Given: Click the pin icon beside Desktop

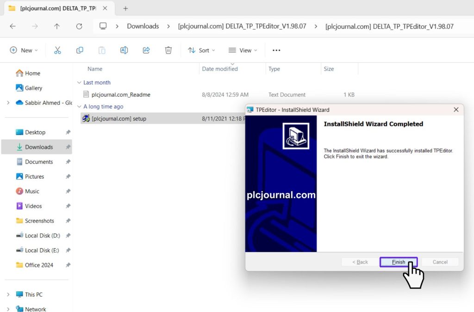Looking at the screenshot, I should click(68, 132).
